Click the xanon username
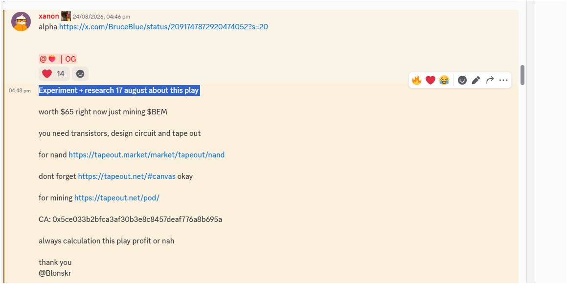 click(x=49, y=16)
